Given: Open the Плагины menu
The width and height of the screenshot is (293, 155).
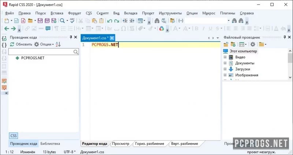Looking at the screenshot, I should coord(227,13).
